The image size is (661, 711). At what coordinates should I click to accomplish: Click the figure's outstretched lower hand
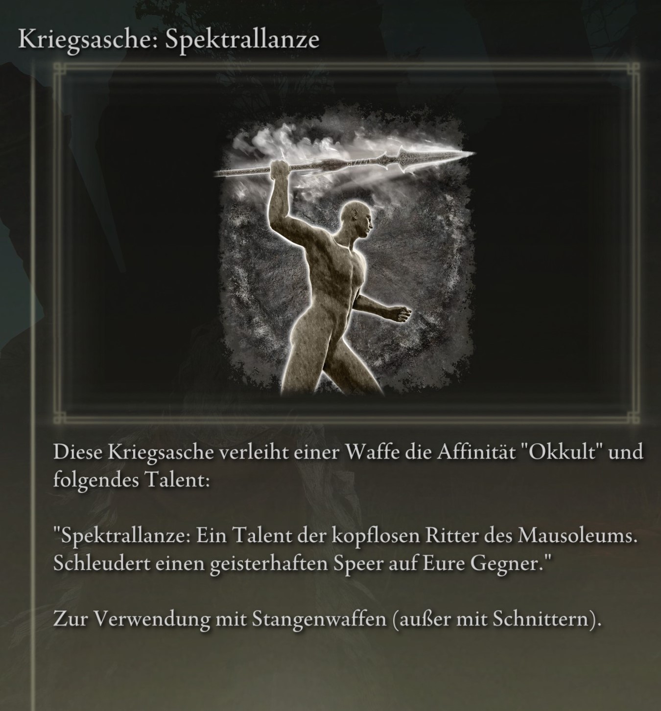pos(401,313)
